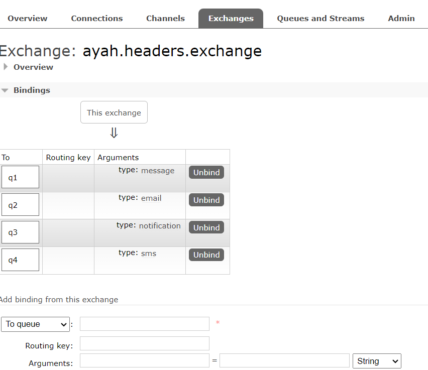Unbind the q3 notification binding
Viewport: 428px width, 370px height.
click(x=206, y=227)
